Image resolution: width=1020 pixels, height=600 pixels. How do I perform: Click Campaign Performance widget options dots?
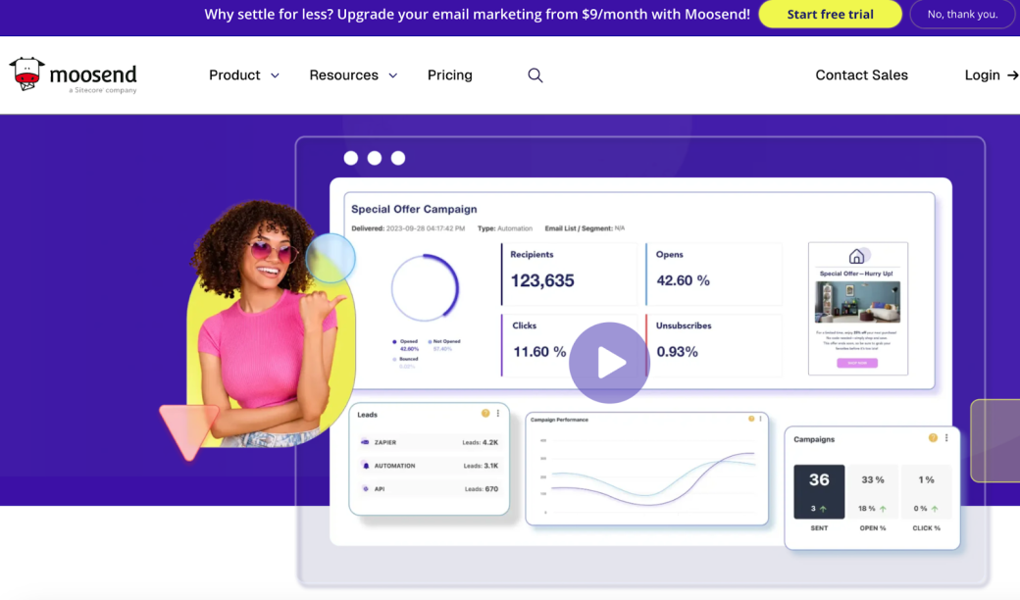[763, 419]
